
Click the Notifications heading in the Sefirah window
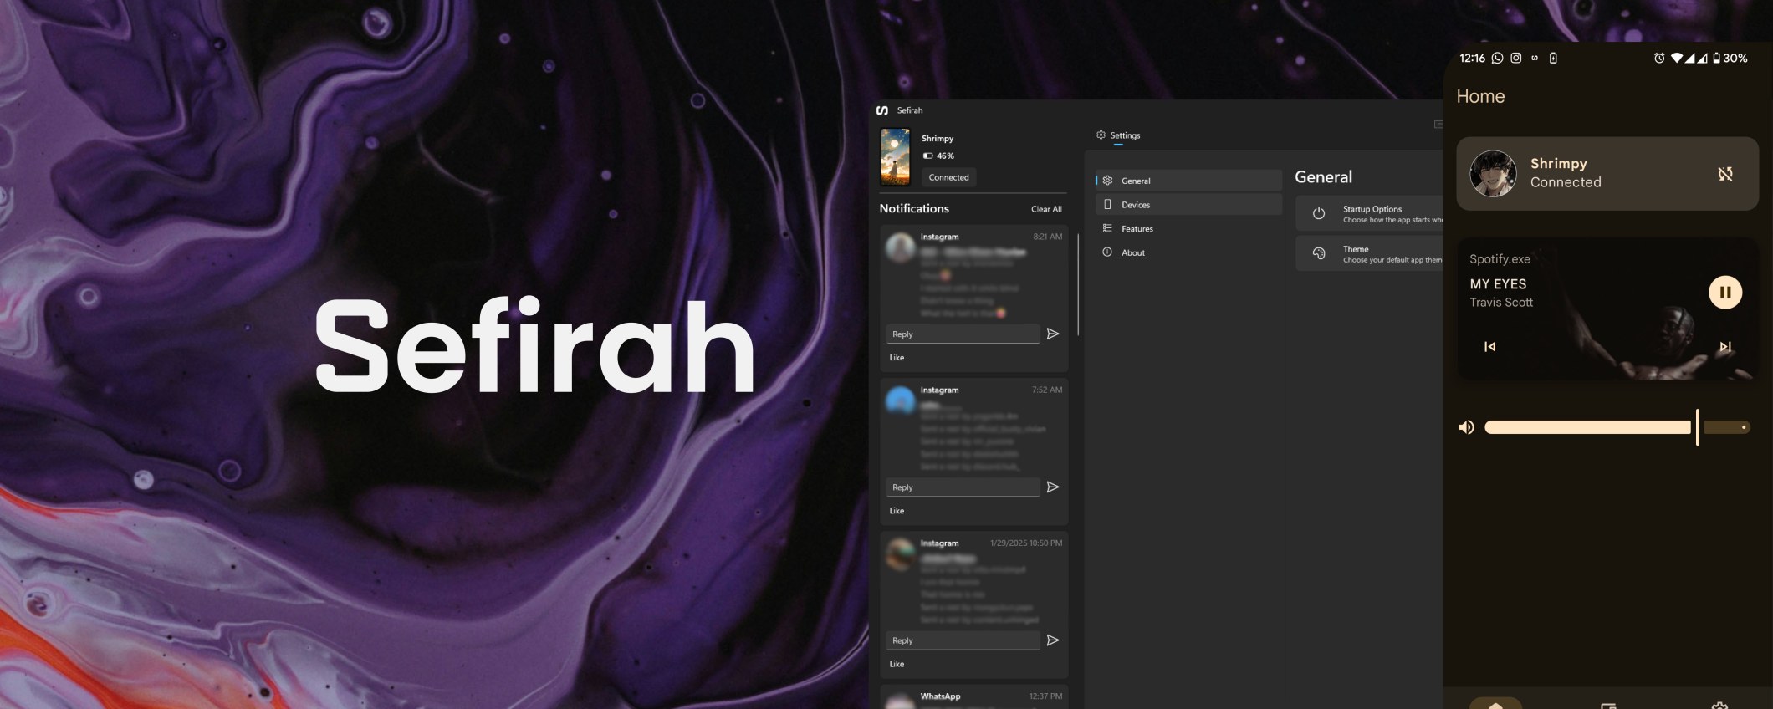[914, 208]
